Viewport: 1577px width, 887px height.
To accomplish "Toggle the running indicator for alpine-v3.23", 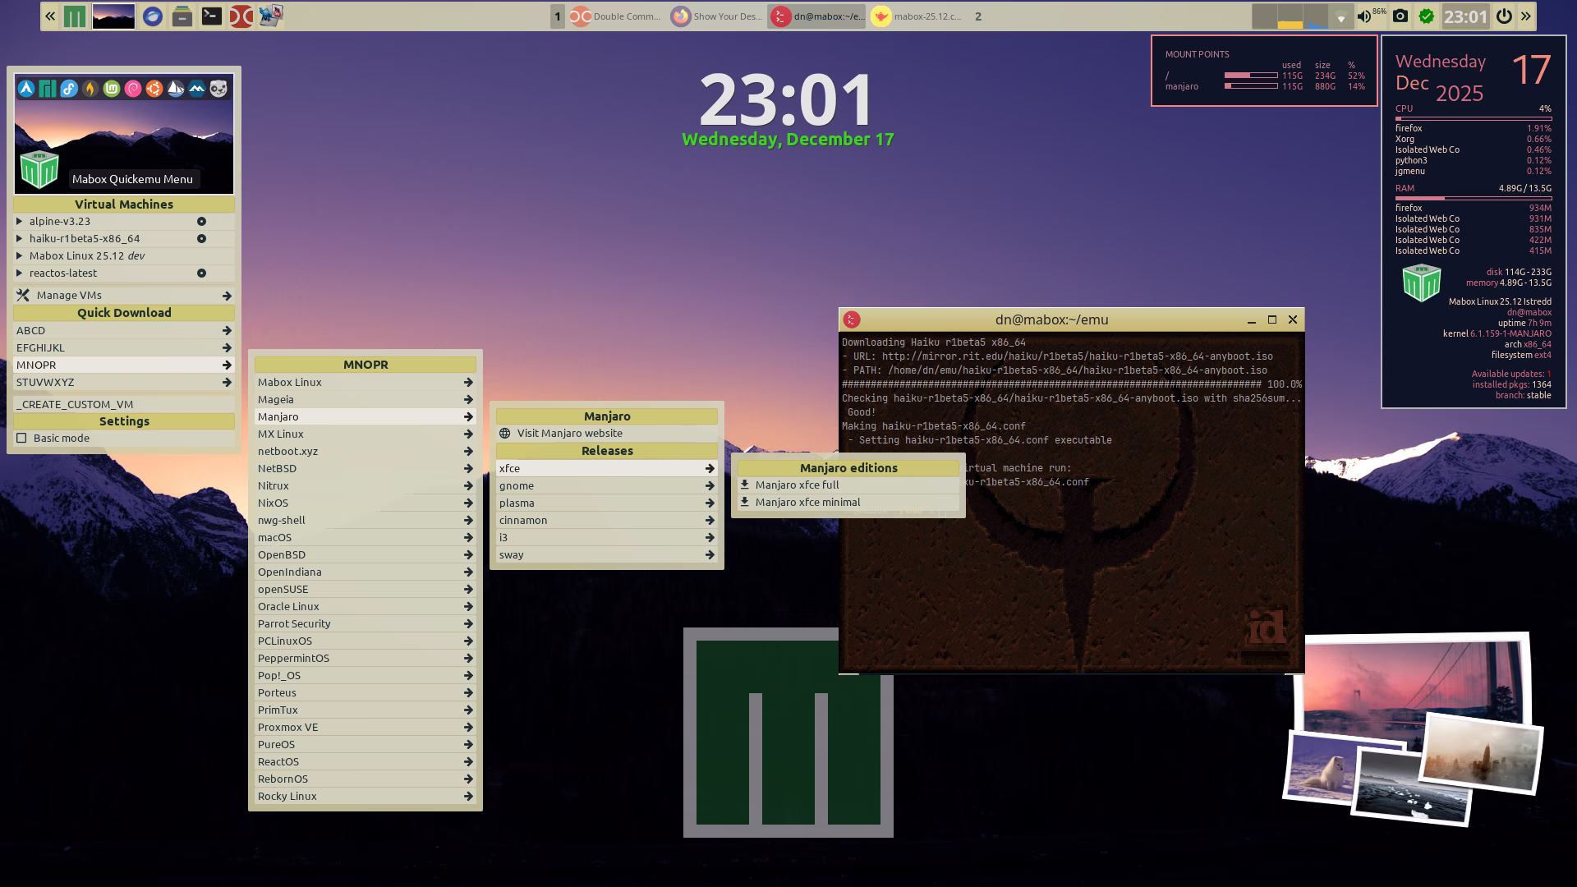I will (x=201, y=221).
